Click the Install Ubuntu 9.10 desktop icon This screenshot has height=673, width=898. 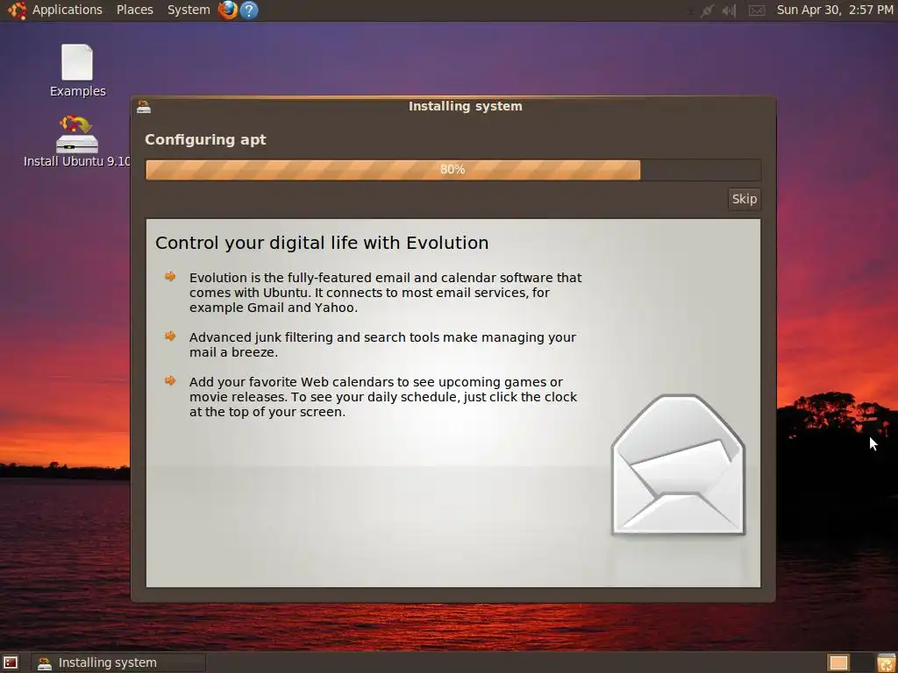(77, 141)
